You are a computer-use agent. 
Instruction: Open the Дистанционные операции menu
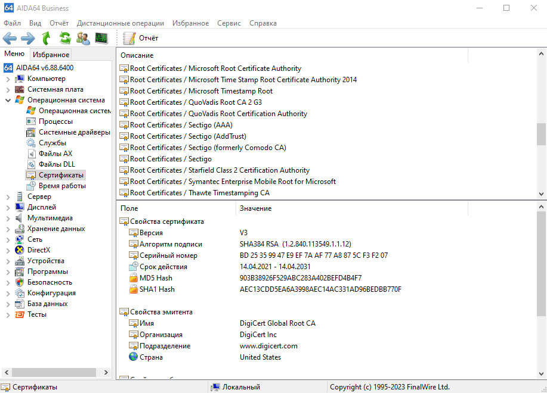120,23
